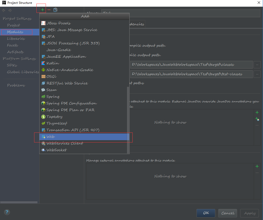Open Problems in the sidebar
Screen dimensions: 263x220
point(16,85)
